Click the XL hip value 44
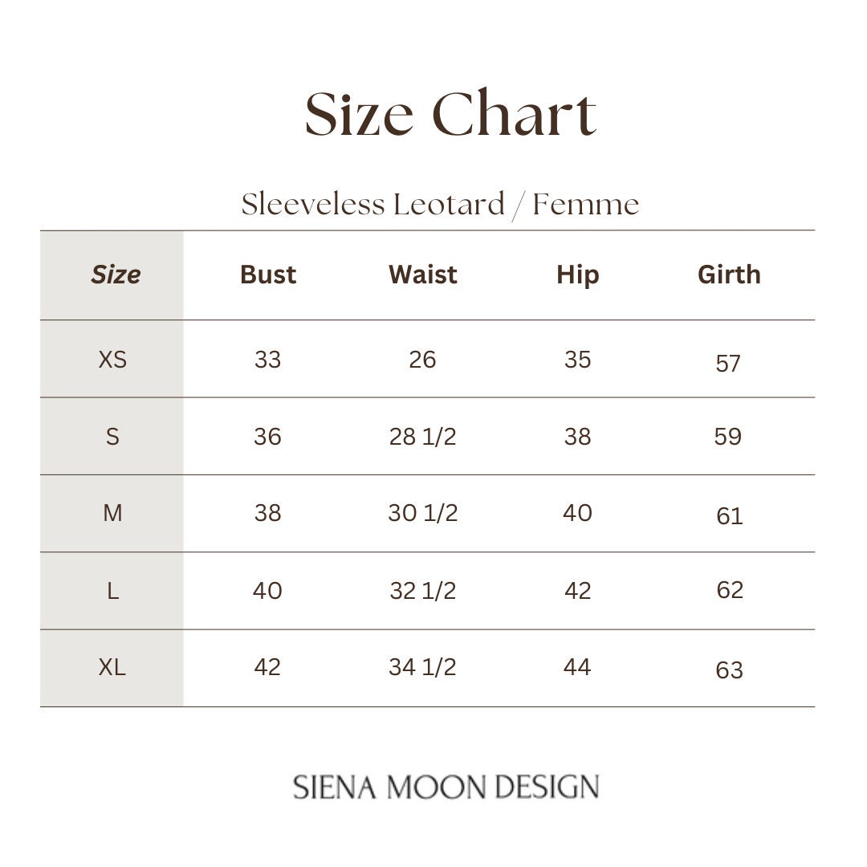 coord(577,667)
